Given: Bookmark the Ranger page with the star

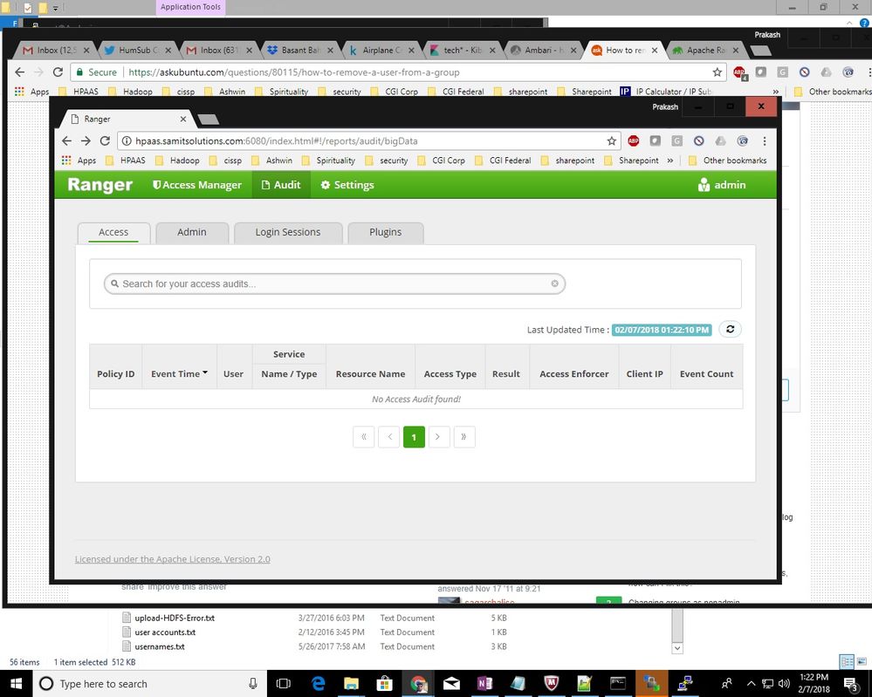Looking at the screenshot, I should click(611, 140).
